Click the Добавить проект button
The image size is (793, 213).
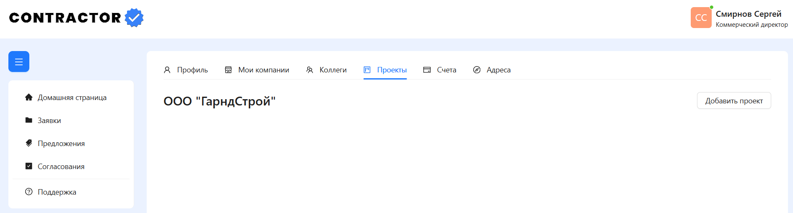click(x=734, y=100)
